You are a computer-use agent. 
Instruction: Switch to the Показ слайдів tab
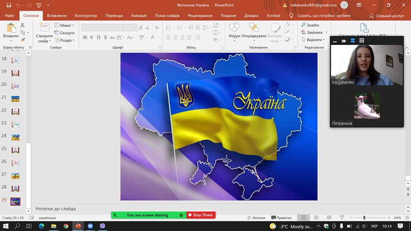click(x=167, y=16)
